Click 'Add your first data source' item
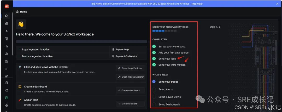Screen dimensions: 282x112 (174, 53)
